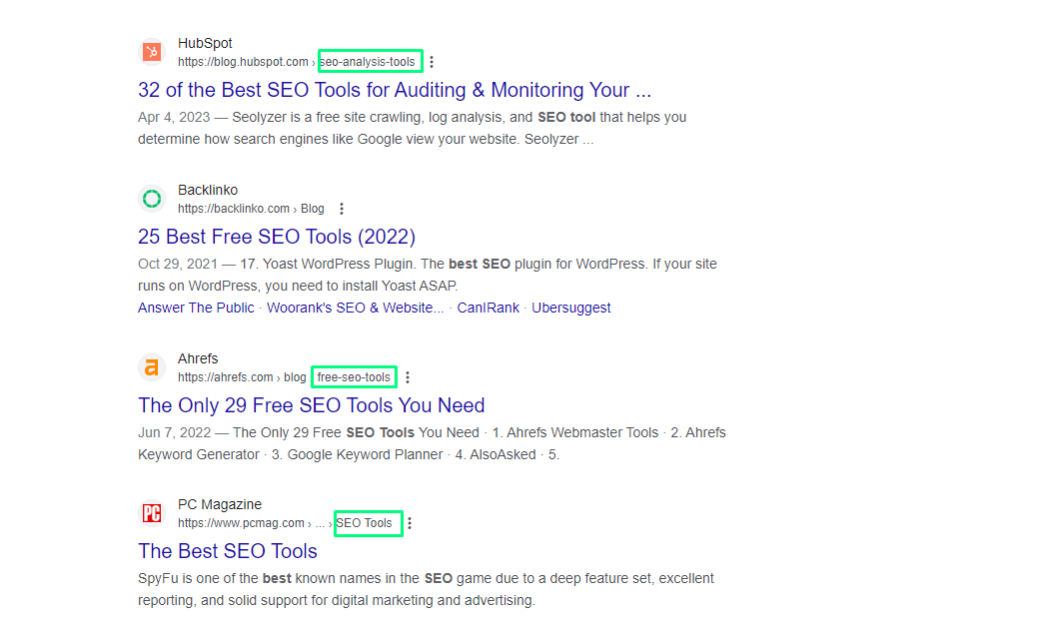The image size is (1041, 634).
Task: Click the "SEO Tools" breadcrumb under PC Magazine
Action: (365, 523)
